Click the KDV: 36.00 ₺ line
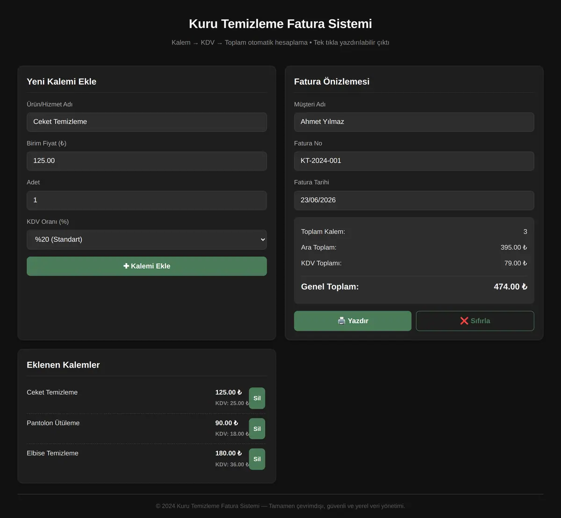This screenshot has height=518, width=561. (232, 464)
